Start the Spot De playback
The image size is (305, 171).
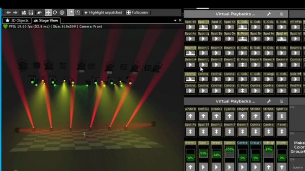(x=230, y=38)
